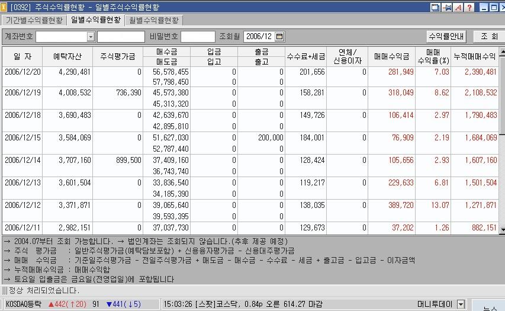The height and width of the screenshot is (311, 505).
Task: Select the 일별수익률현황 tab
Action: (x=95, y=20)
